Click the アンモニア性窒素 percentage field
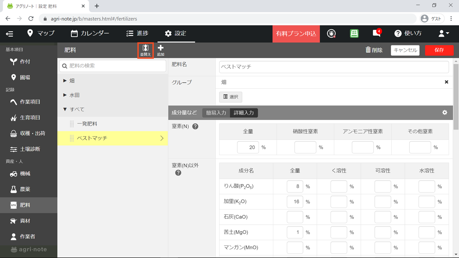459x258 pixels. [x=363, y=147]
